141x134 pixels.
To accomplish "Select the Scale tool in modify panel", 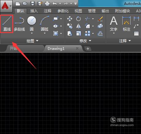I will pos(79,33).
